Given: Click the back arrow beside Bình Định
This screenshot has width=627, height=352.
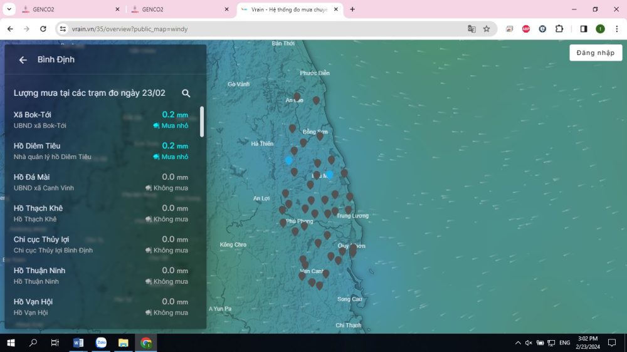Looking at the screenshot, I should point(23,60).
